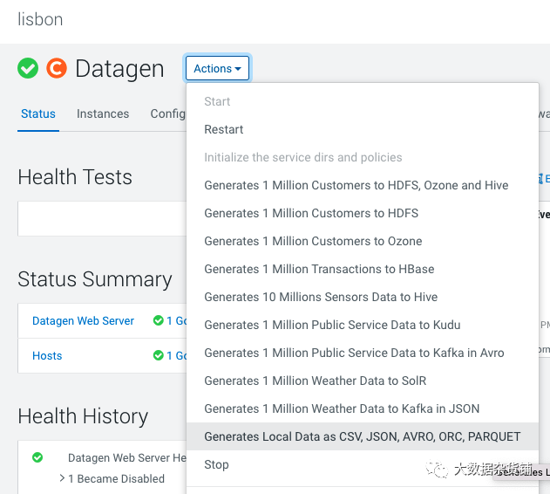Select Restart from the Actions menu

coord(224,129)
